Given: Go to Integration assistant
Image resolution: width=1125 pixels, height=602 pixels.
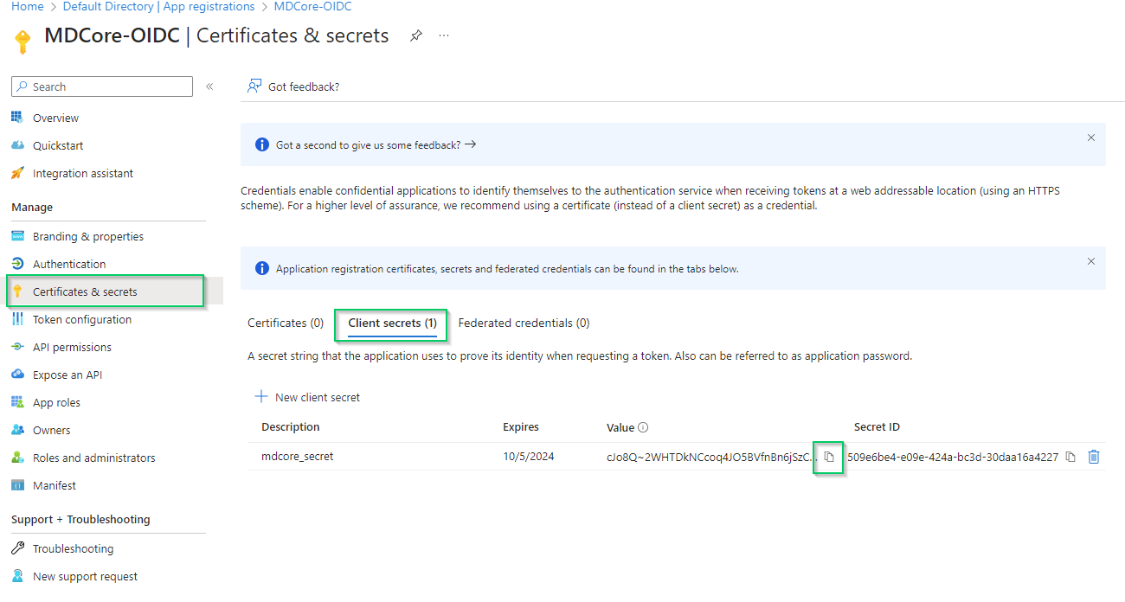Looking at the screenshot, I should pyautogui.click(x=83, y=173).
